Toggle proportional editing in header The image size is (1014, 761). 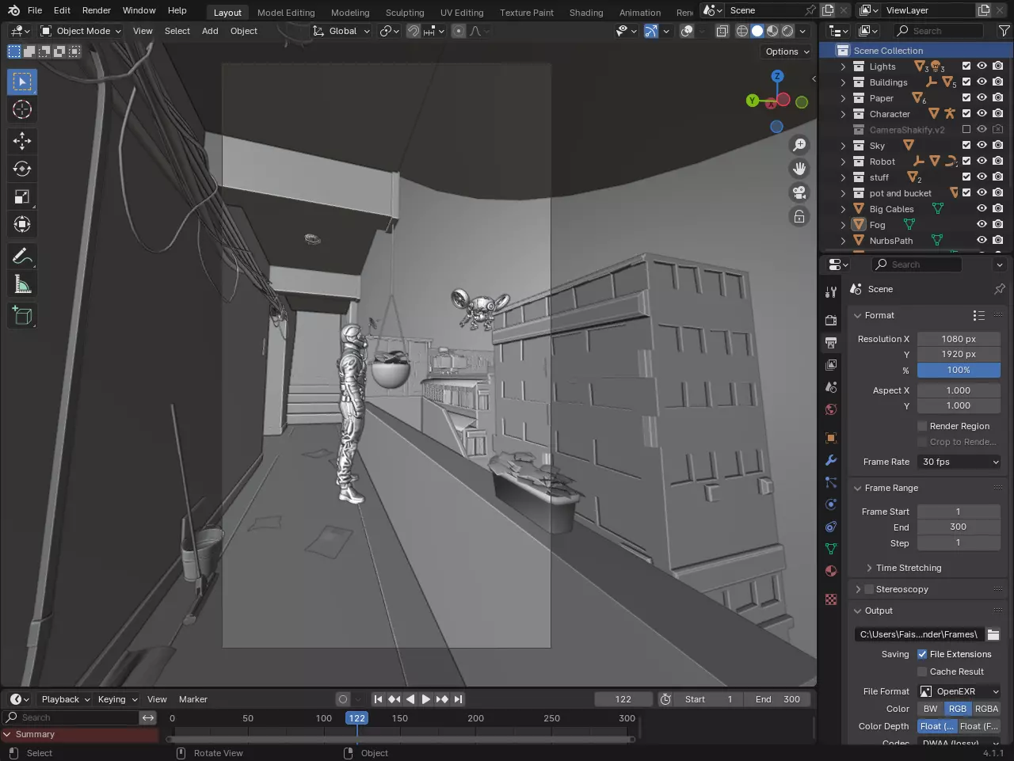tap(459, 31)
